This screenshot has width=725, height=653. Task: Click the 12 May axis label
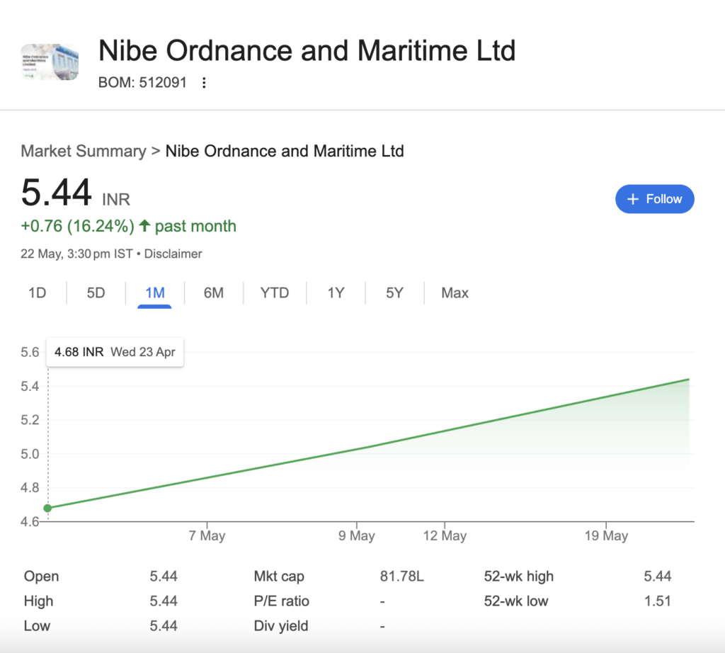445,535
